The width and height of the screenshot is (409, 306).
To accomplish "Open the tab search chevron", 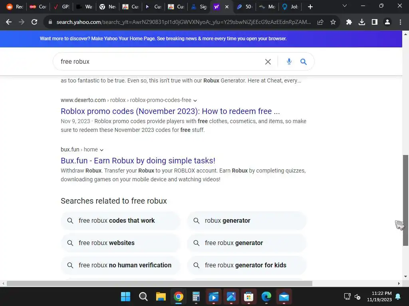I will pyautogui.click(x=345, y=6).
